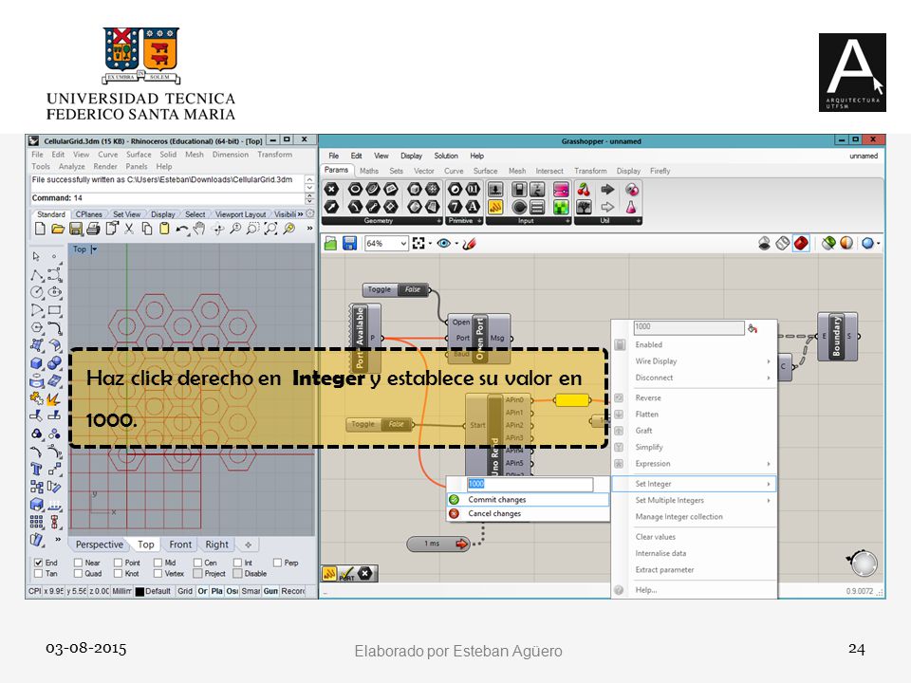The width and height of the screenshot is (911, 683).
Task: Click the Paste clipboard icon in Rhino
Action: click(164, 229)
